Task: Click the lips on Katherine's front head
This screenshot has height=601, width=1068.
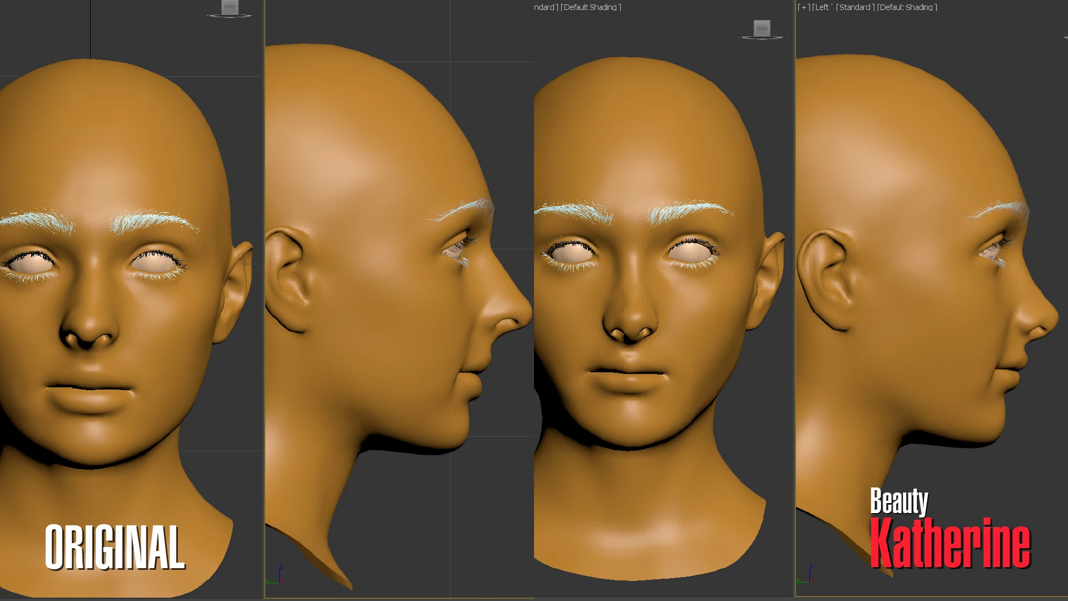Action: click(x=629, y=379)
